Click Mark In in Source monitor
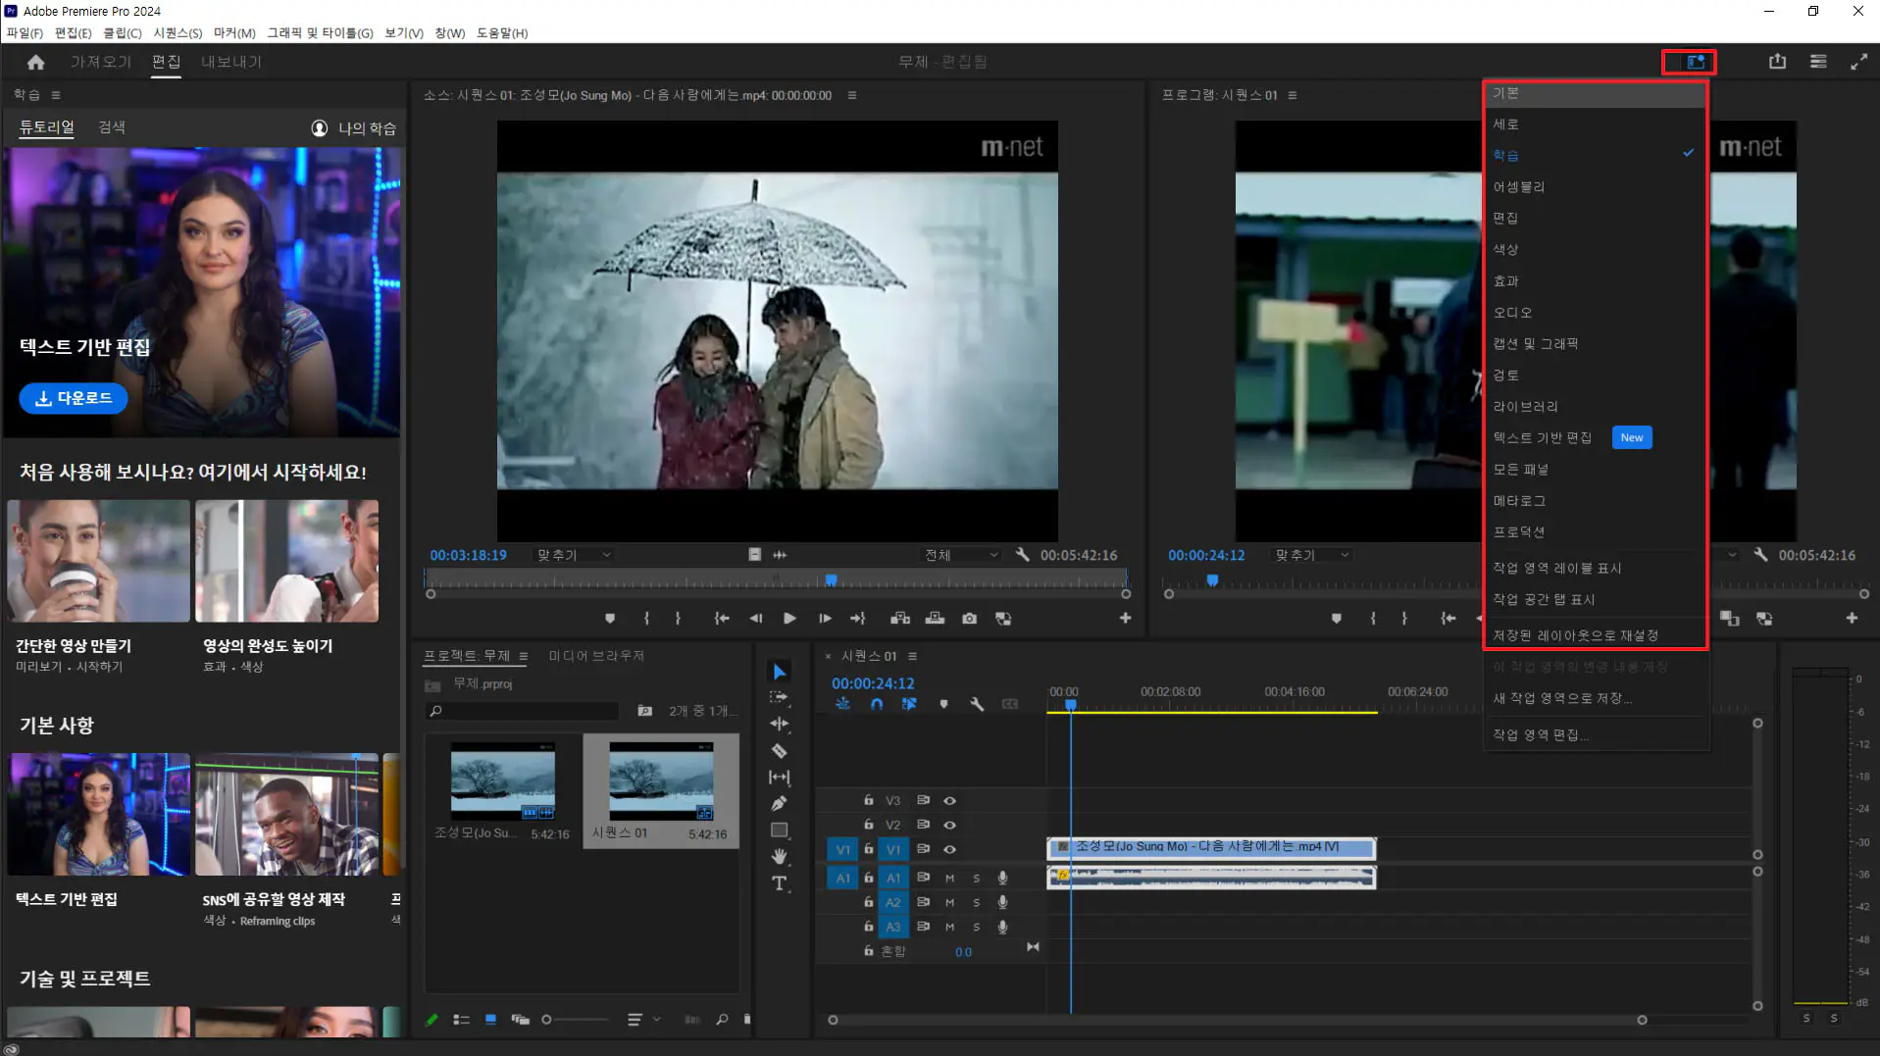The height and width of the screenshot is (1056, 1880). (646, 619)
